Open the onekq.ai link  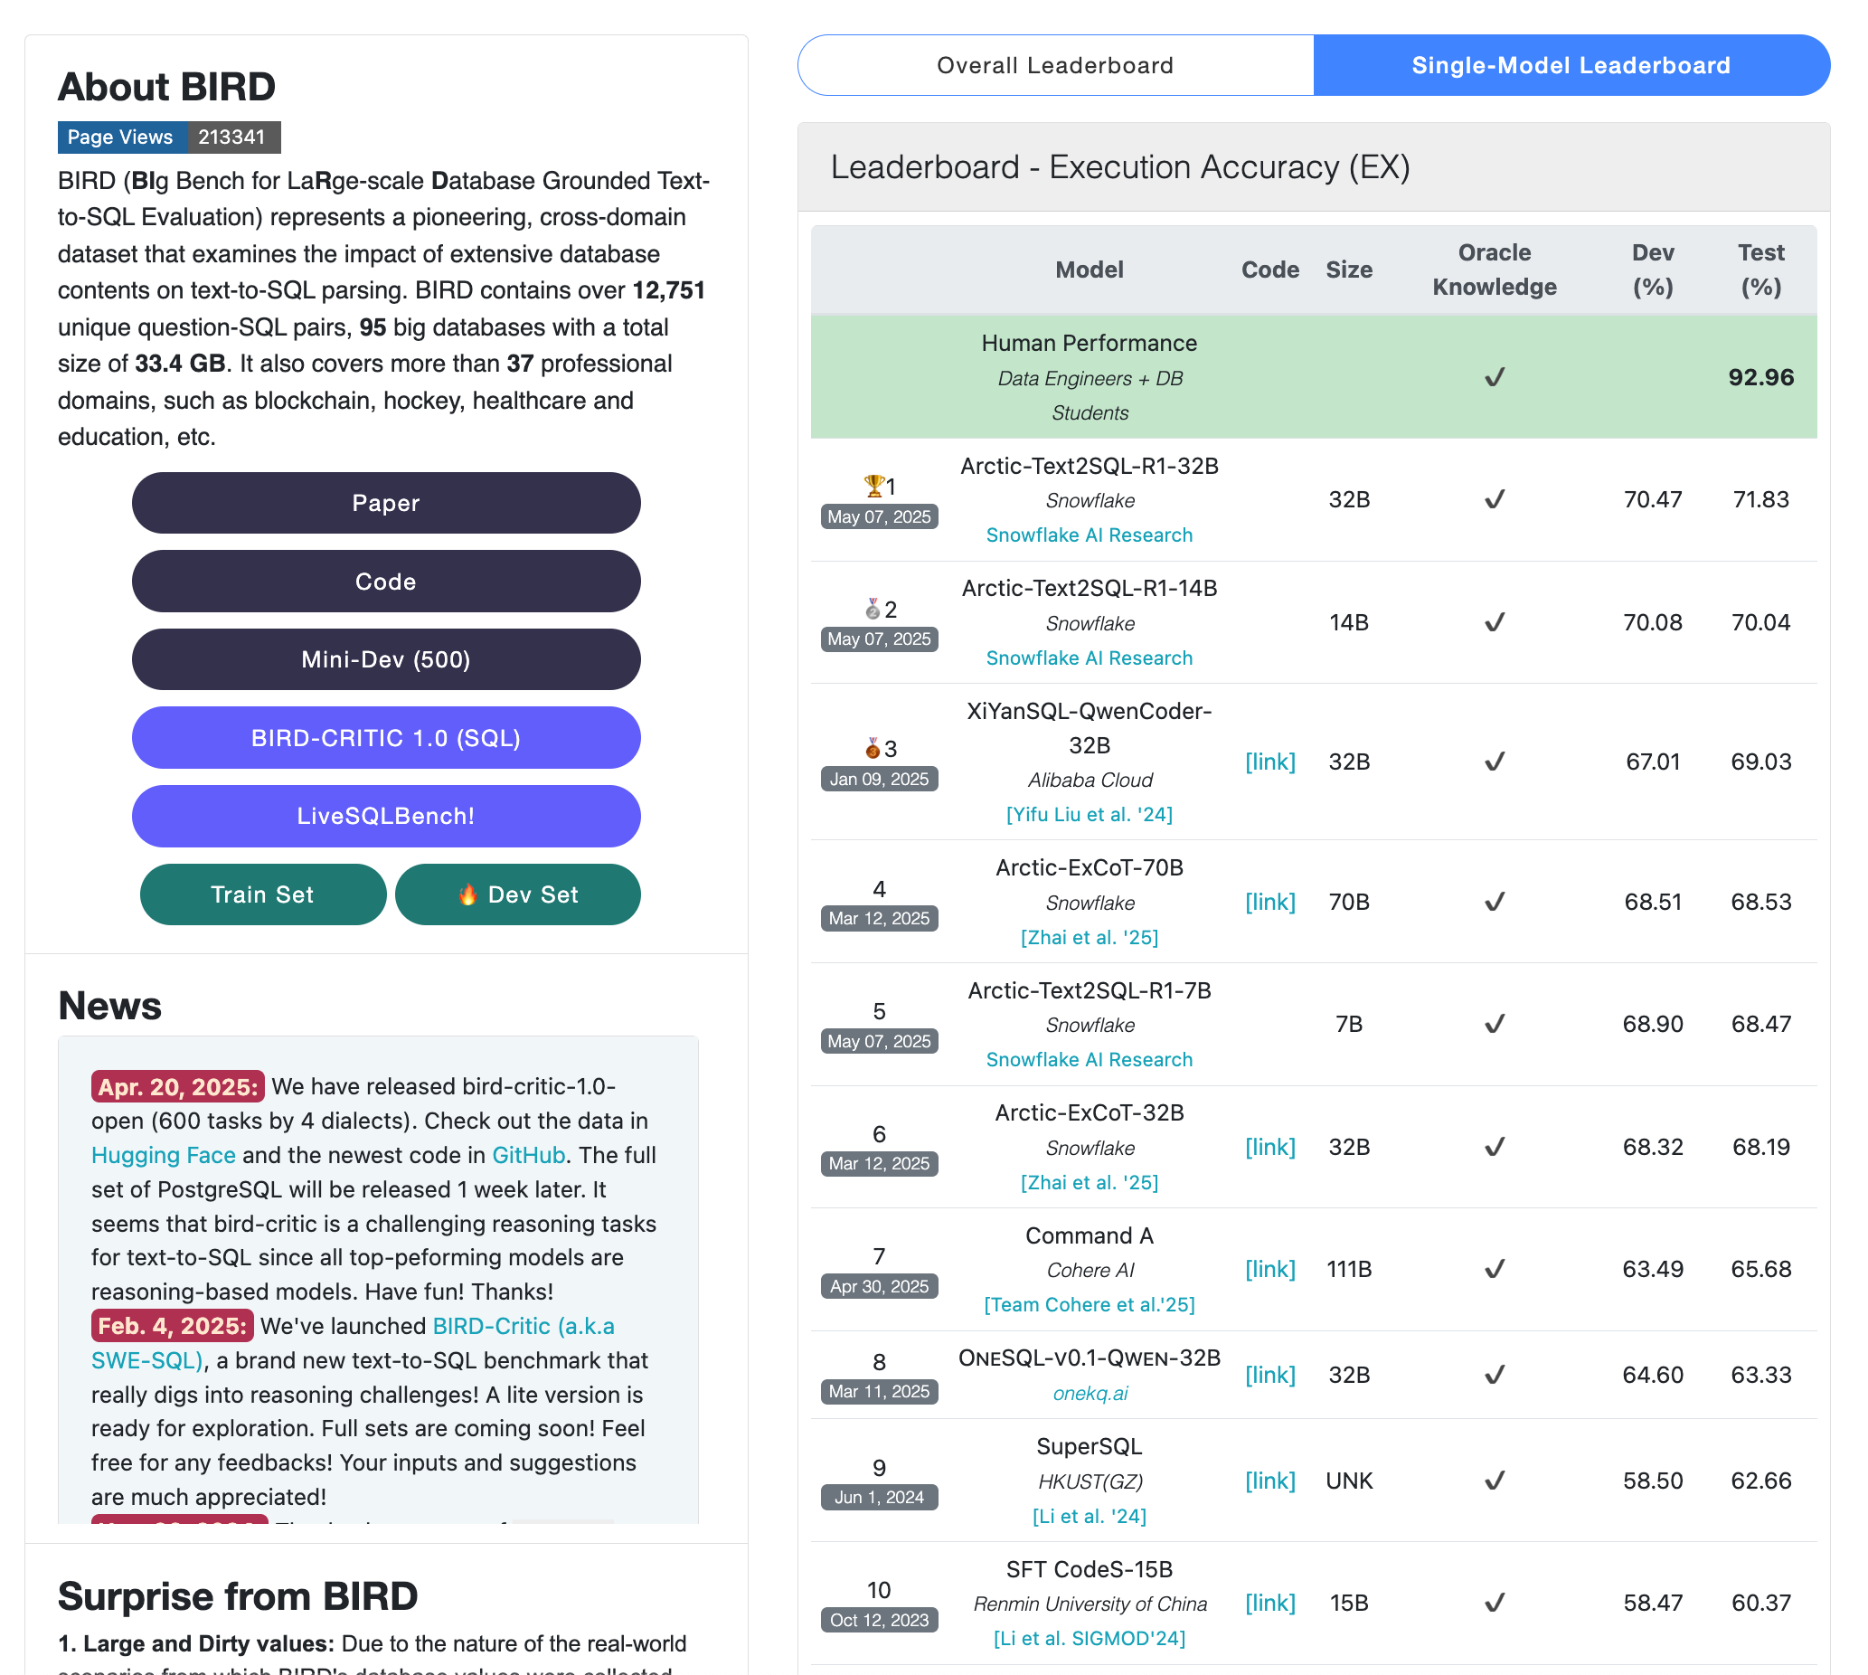(1089, 1394)
